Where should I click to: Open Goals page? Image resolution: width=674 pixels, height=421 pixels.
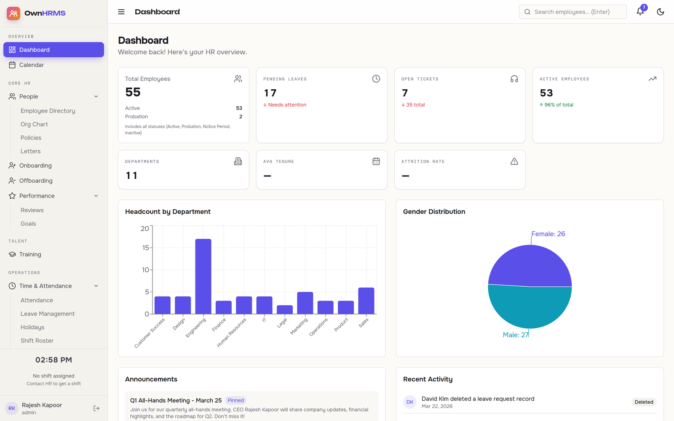coord(28,224)
